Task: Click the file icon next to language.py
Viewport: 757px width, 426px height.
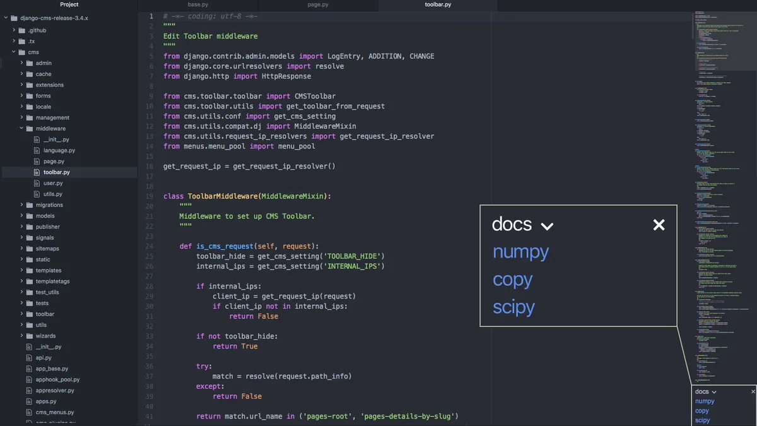Action: tap(37, 150)
